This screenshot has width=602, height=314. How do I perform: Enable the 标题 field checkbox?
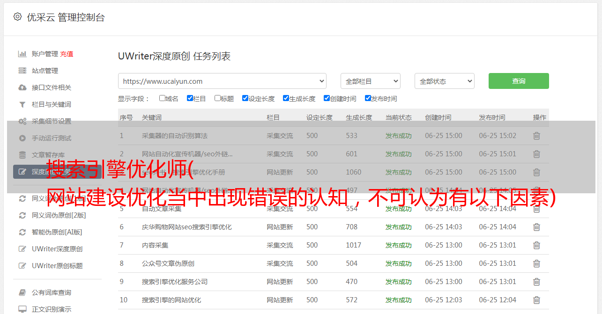(217, 98)
